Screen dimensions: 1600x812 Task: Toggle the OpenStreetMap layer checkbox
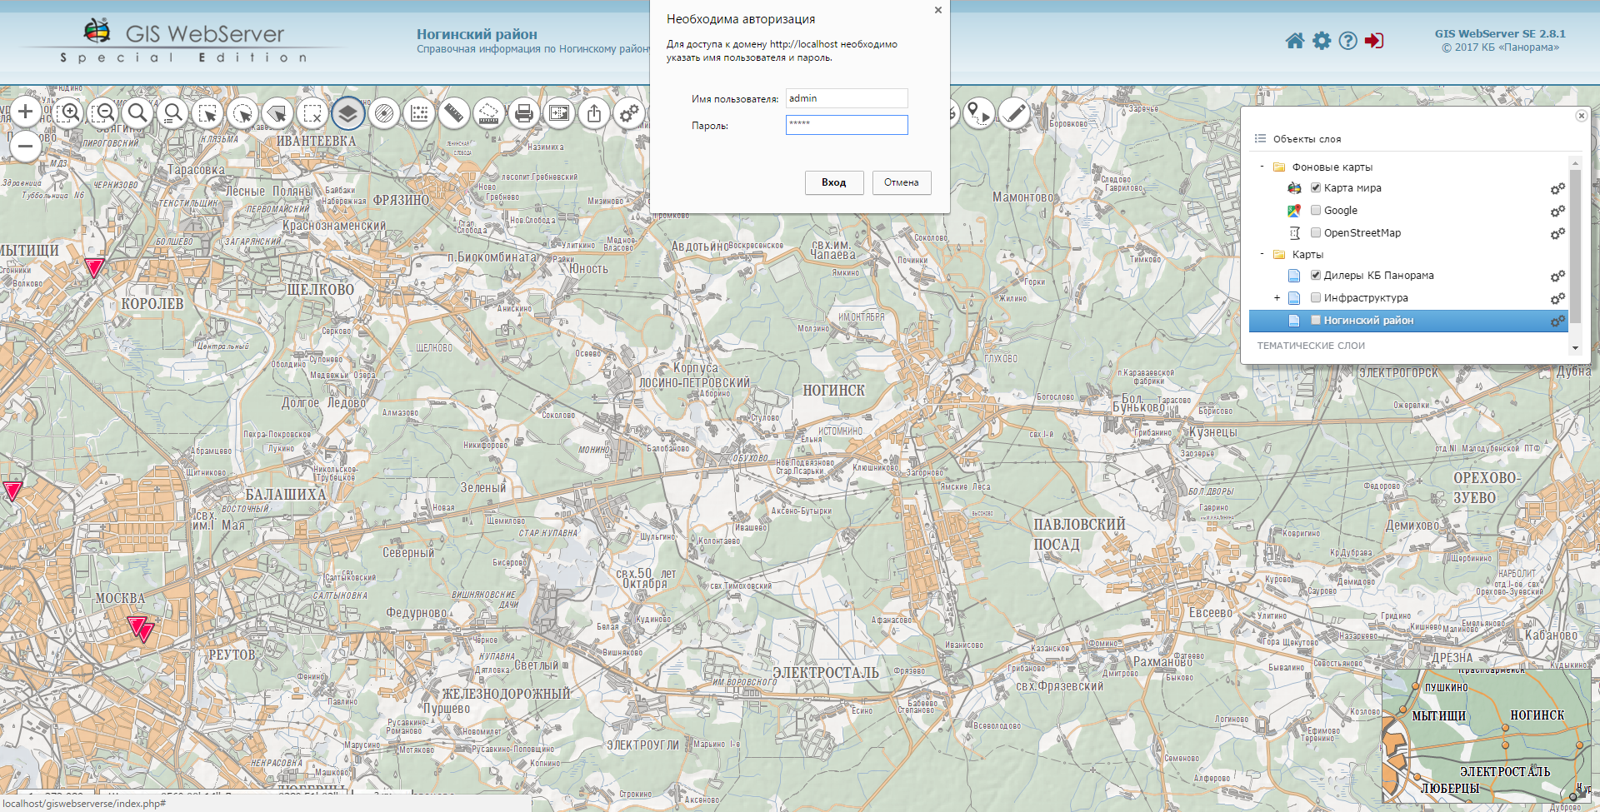click(1316, 232)
